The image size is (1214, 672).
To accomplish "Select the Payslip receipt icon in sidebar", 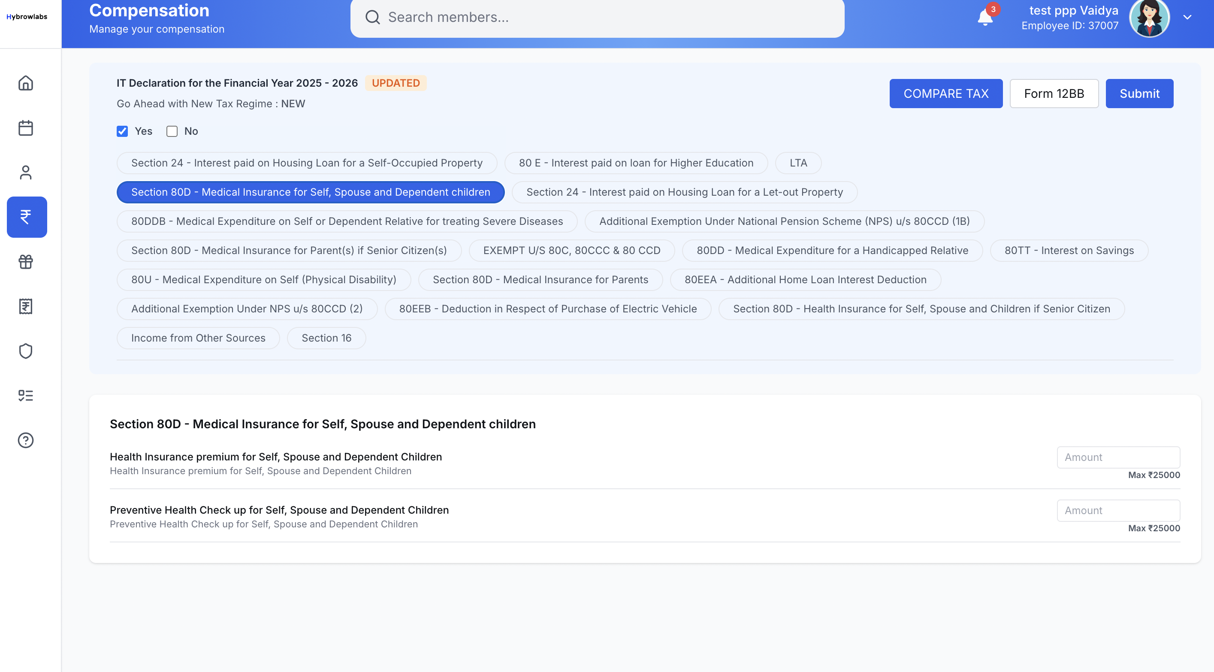I will pos(26,306).
